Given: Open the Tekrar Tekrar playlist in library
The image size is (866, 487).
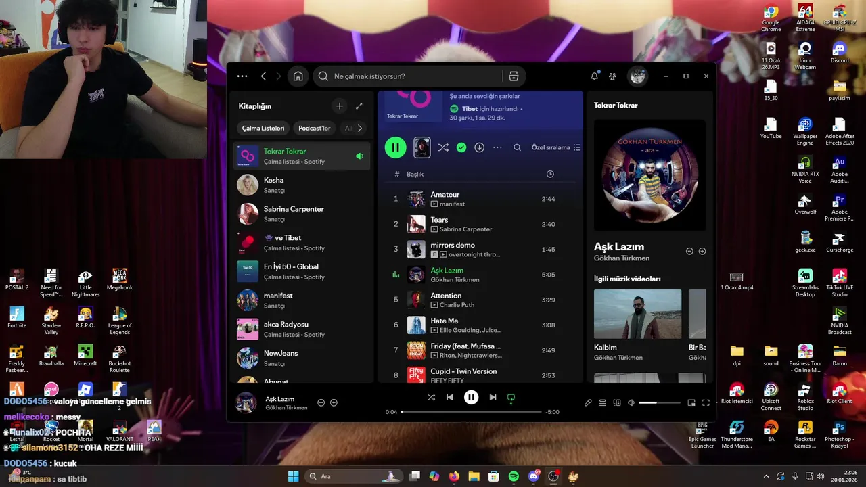Looking at the screenshot, I should click(302, 156).
